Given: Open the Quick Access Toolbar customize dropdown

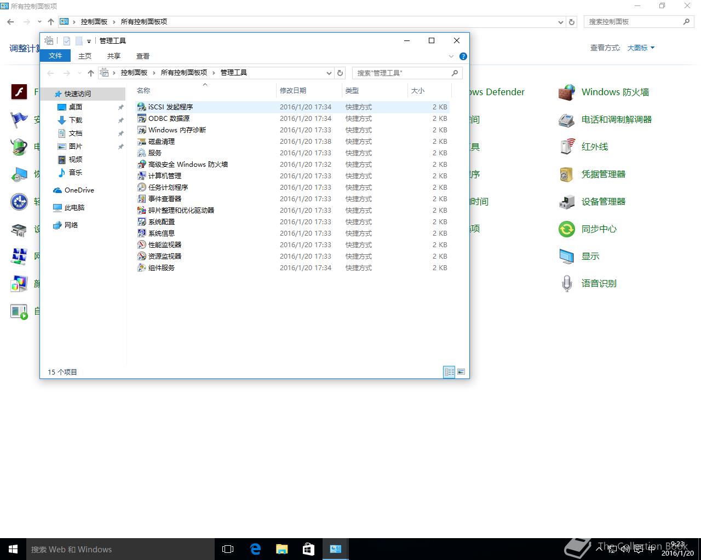Looking at the screenshot, I should point(89,41).
